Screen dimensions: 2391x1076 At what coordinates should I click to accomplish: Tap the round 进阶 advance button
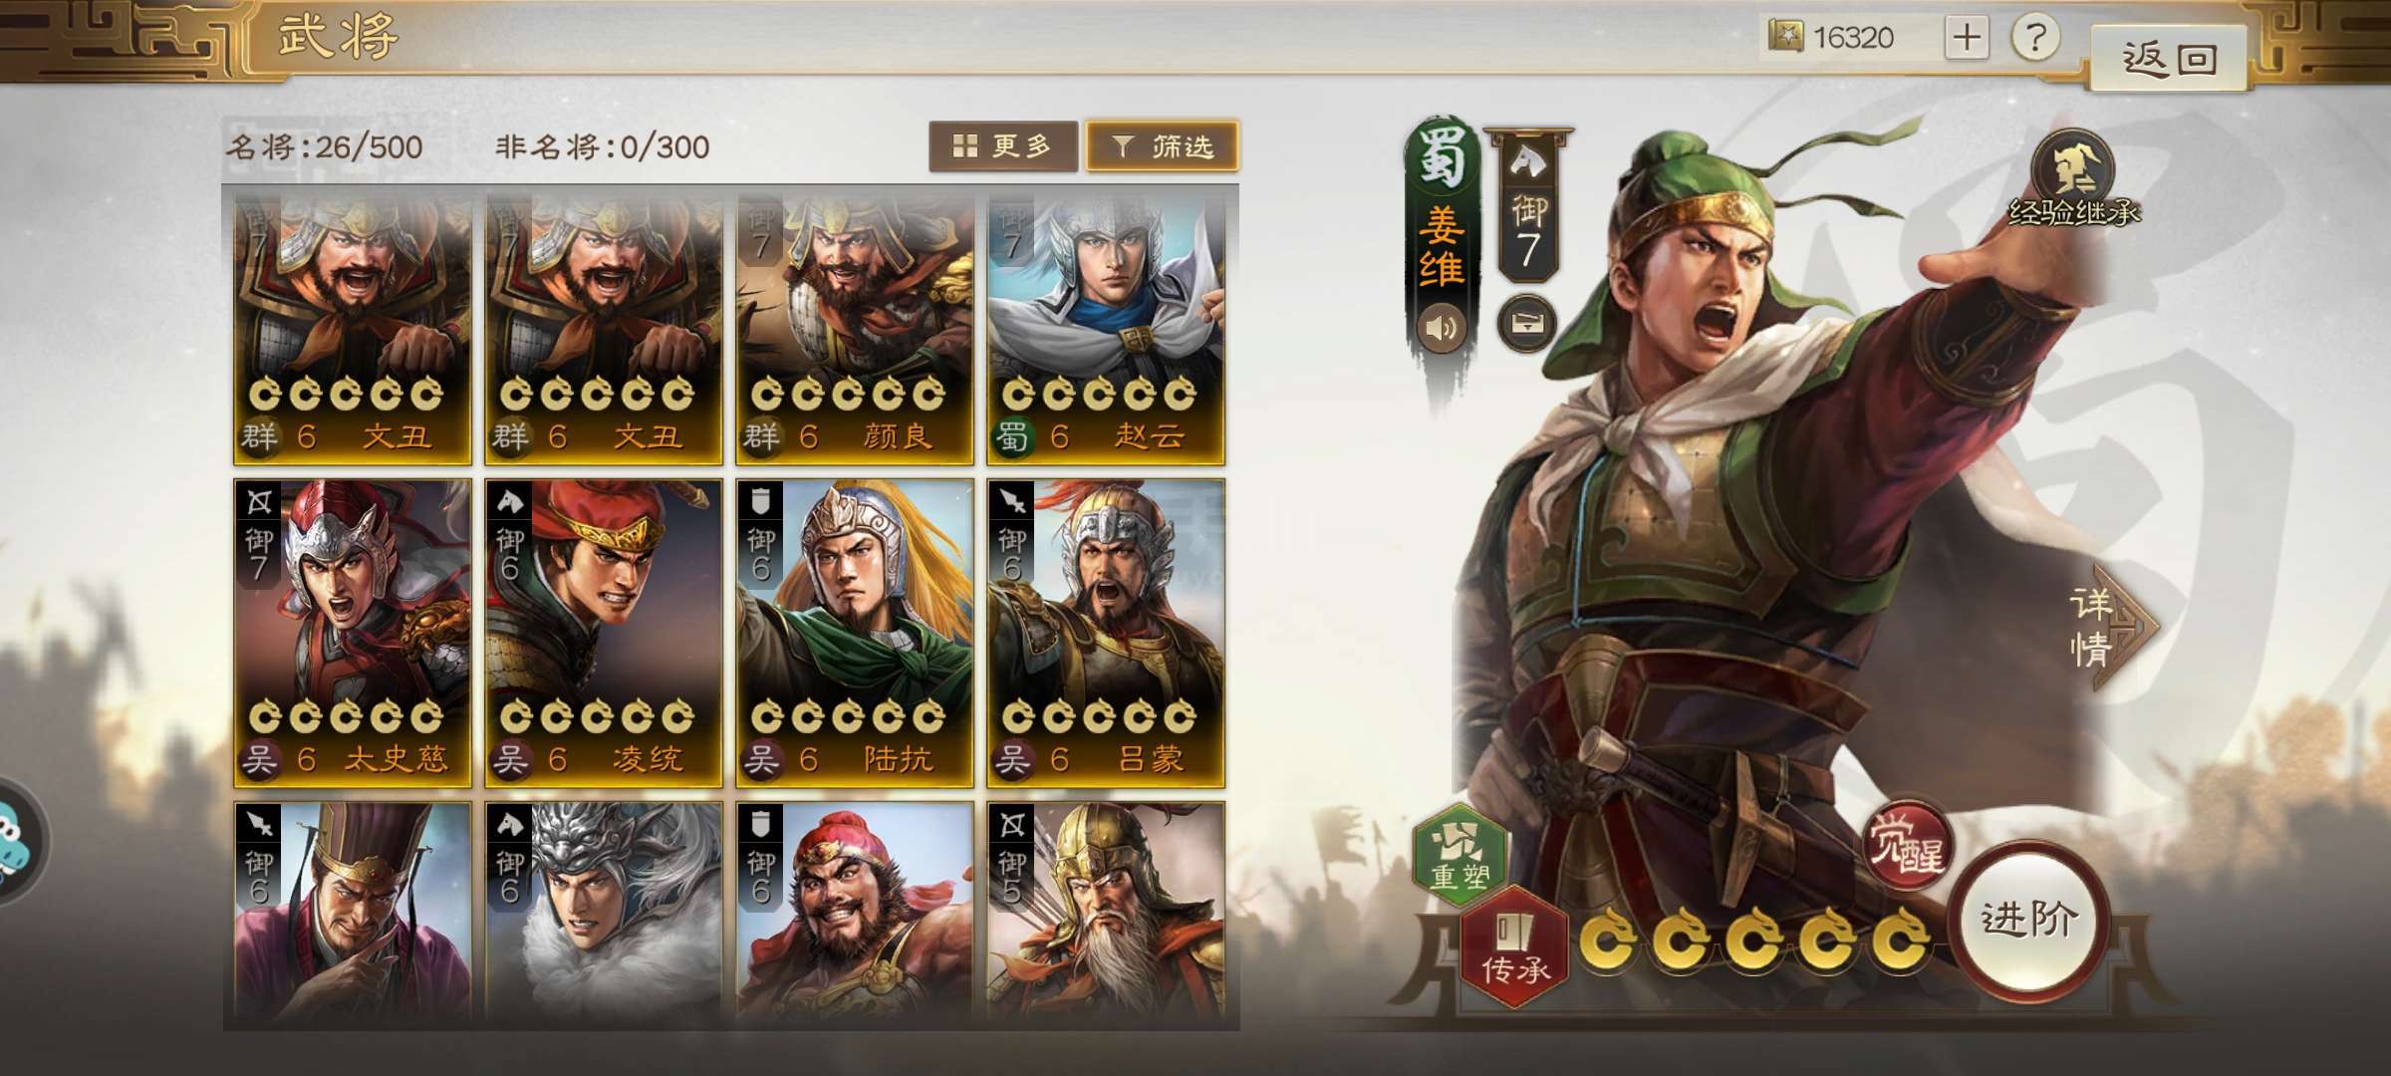pyautogui.click(x=2028, y=919)
